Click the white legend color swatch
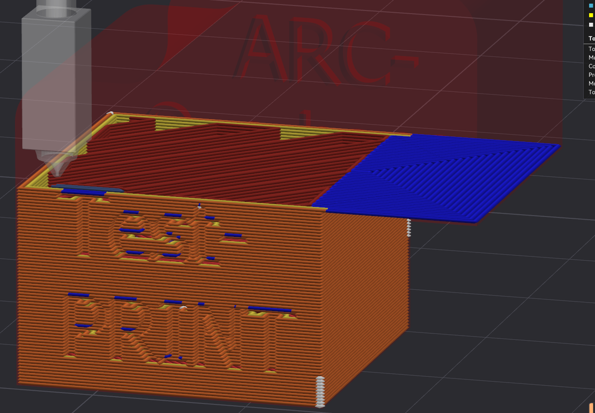This screenshot has height=413, width=595. [591, 25]
